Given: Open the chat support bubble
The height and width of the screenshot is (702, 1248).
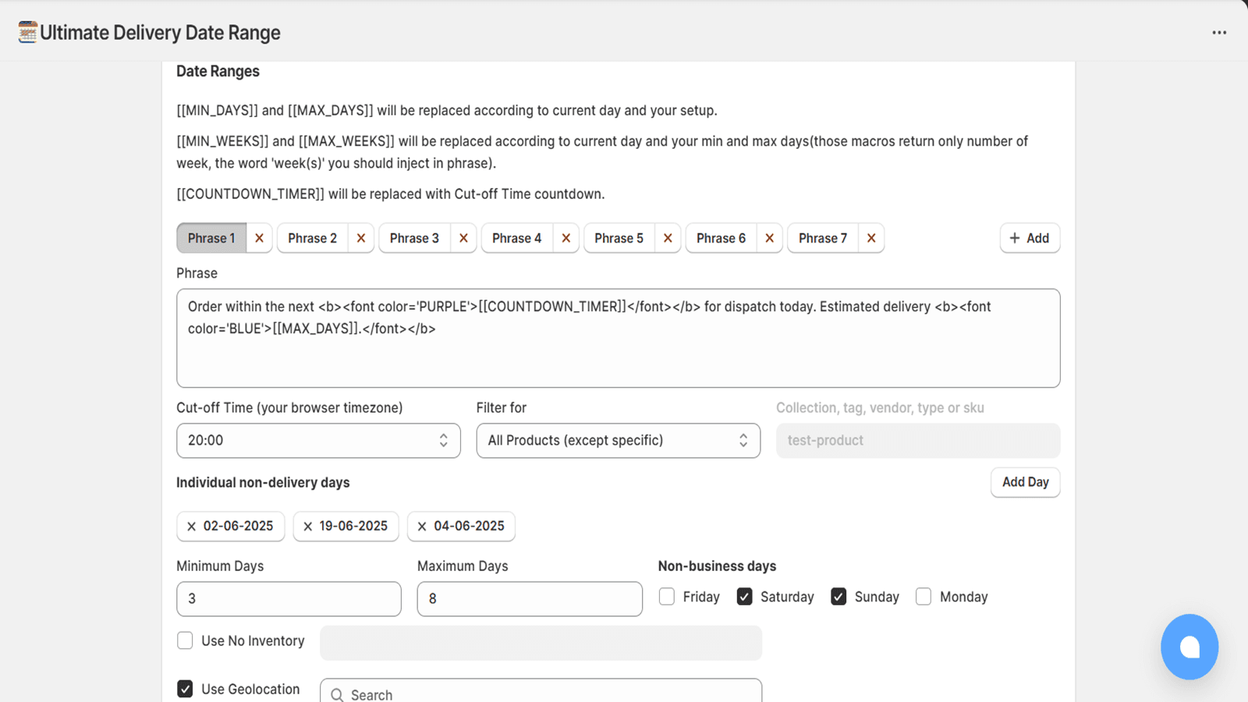Looking at the screenshot, I should (1189, 647).
